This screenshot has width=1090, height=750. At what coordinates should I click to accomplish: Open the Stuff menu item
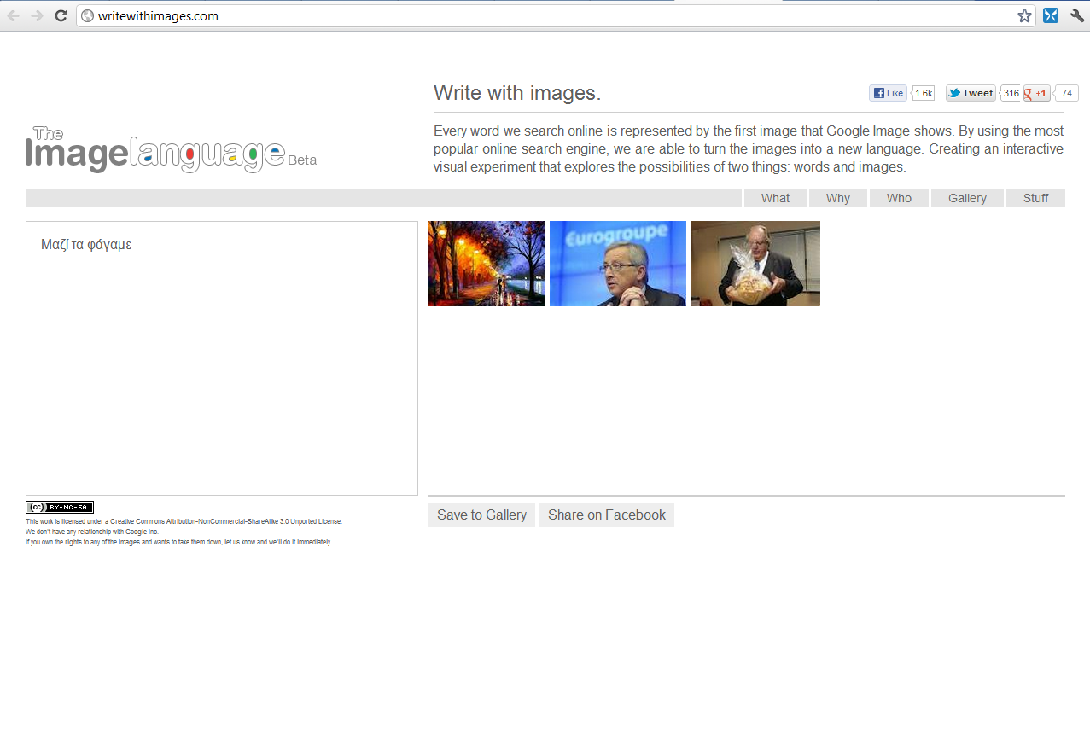[1035, 198]
